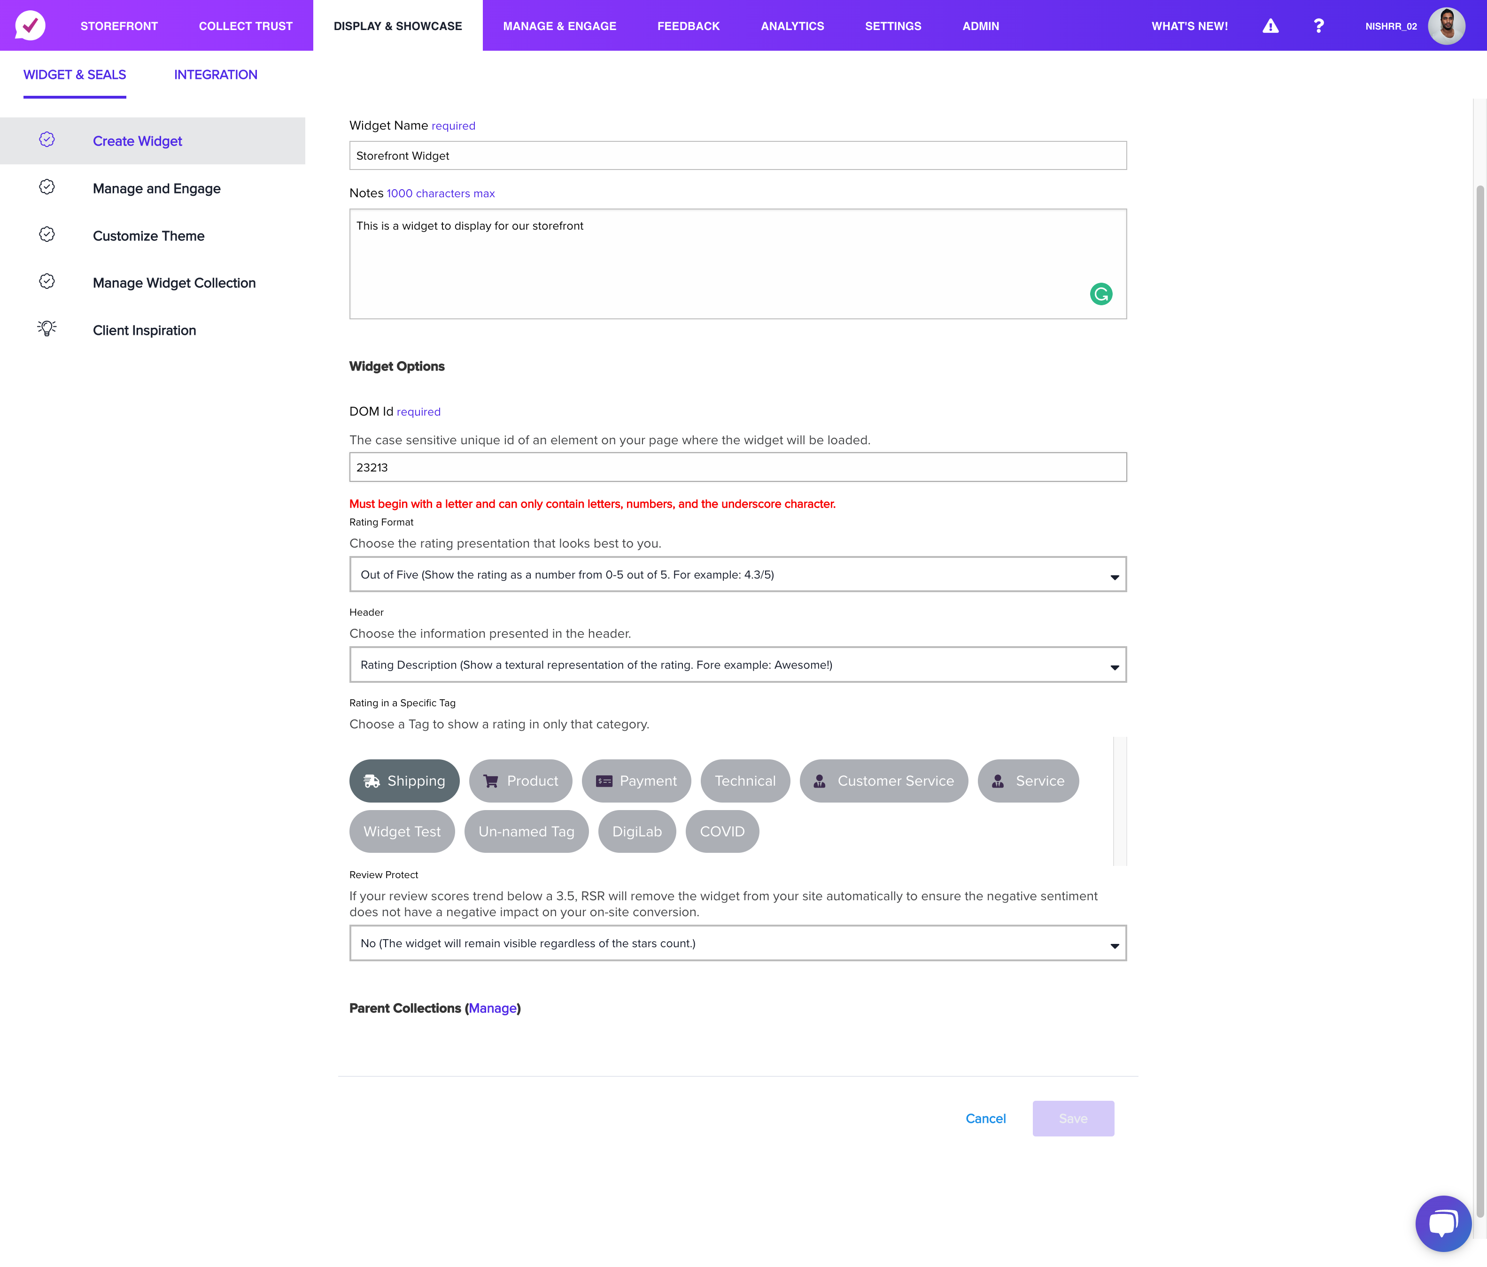Toggle the Shipping tag
The width and height of the screenshot is (1487, 1267).
tap(405, 780)
